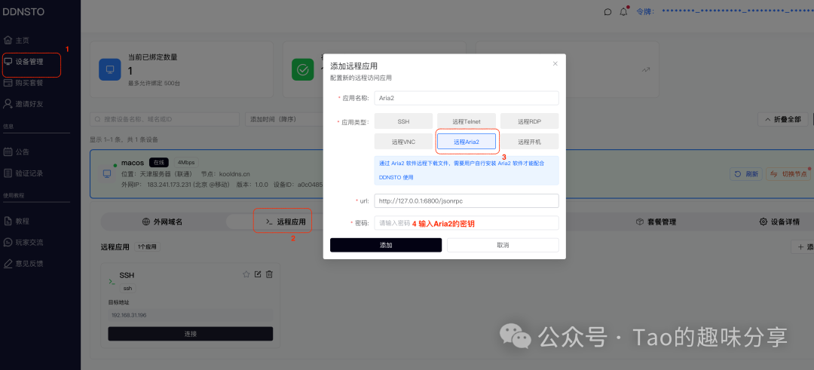Click the 在线 status badge
This screenshot has width=814, height=370.
(158, 163)
